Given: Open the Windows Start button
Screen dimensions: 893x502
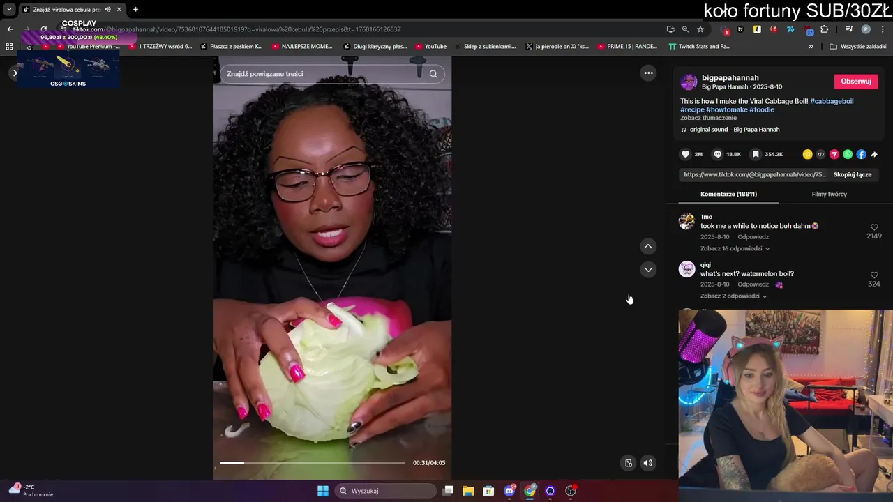Looking at the screenshot, I should (322, 491).
